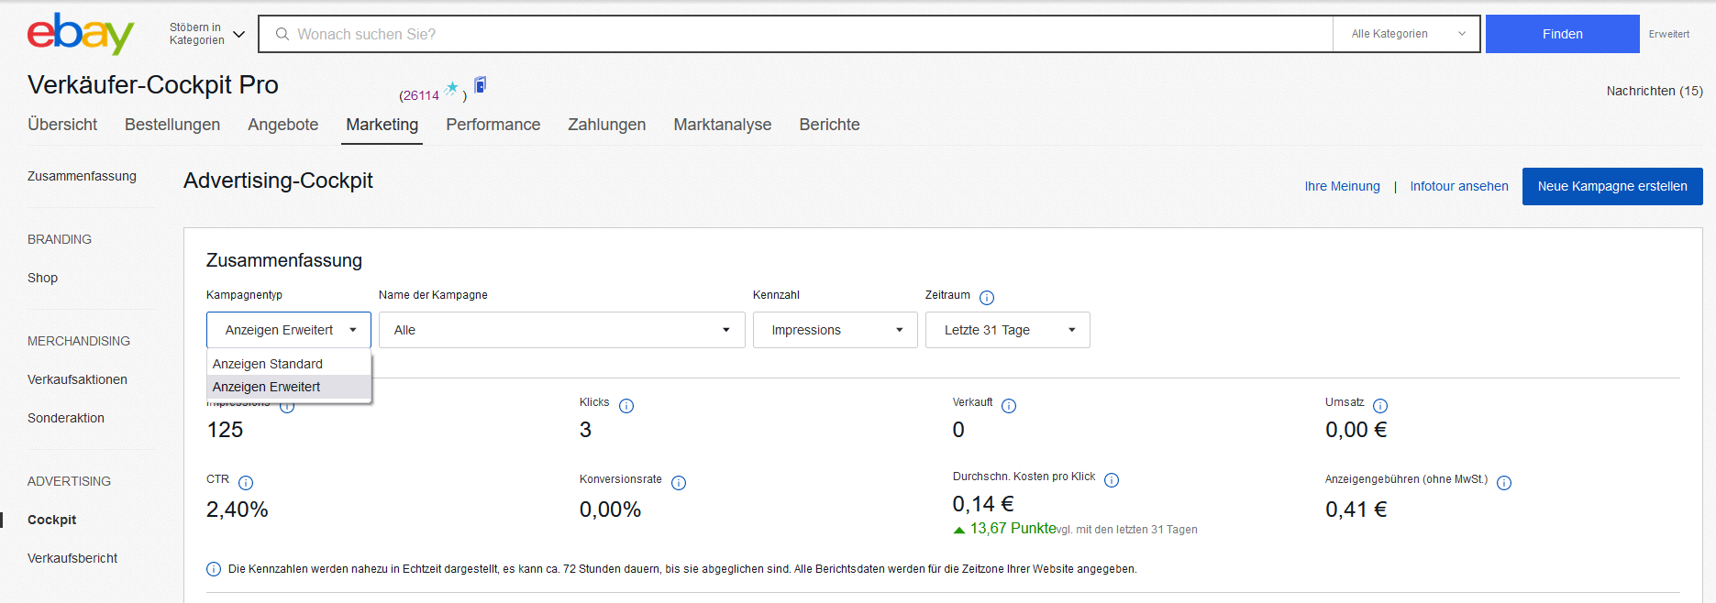Viewport: 1716px width, 603px height.
Task: Open info icon next to Umsatz
Action: coord(1380,406)
